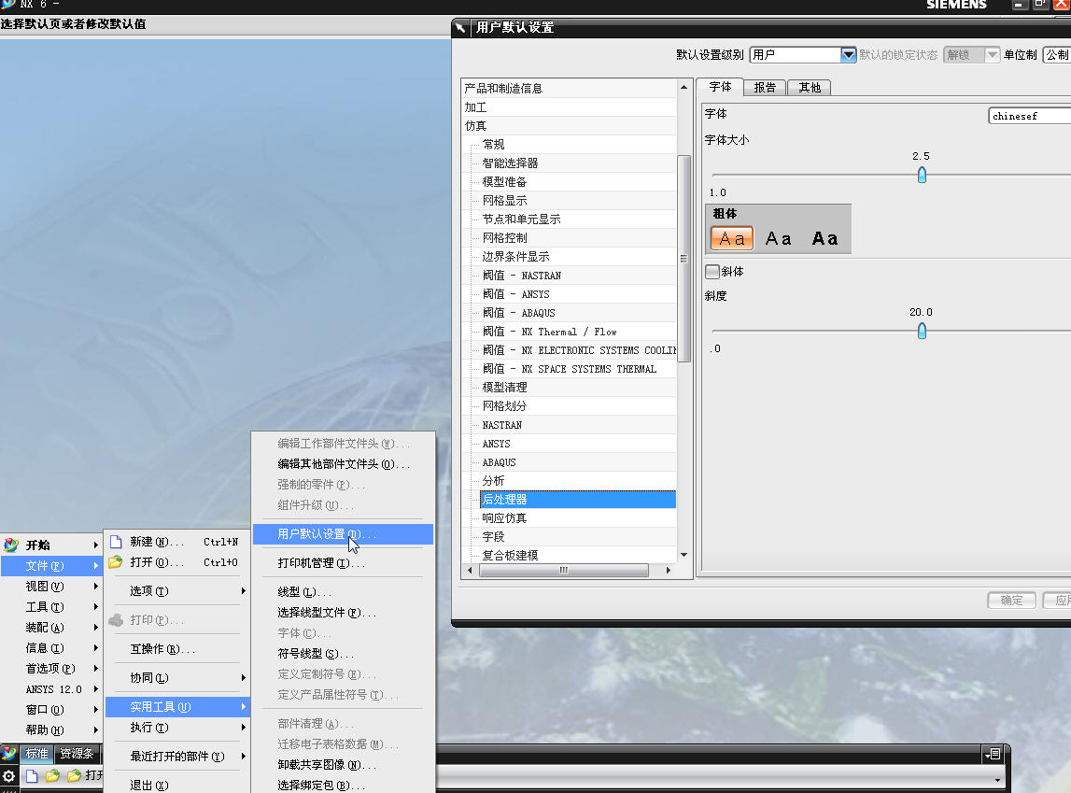The width and height of the screenshot is (1071, 793).
Task: Choose 互操作(R) menu entry
Action: pyautogui.click(x=178, y=649)
